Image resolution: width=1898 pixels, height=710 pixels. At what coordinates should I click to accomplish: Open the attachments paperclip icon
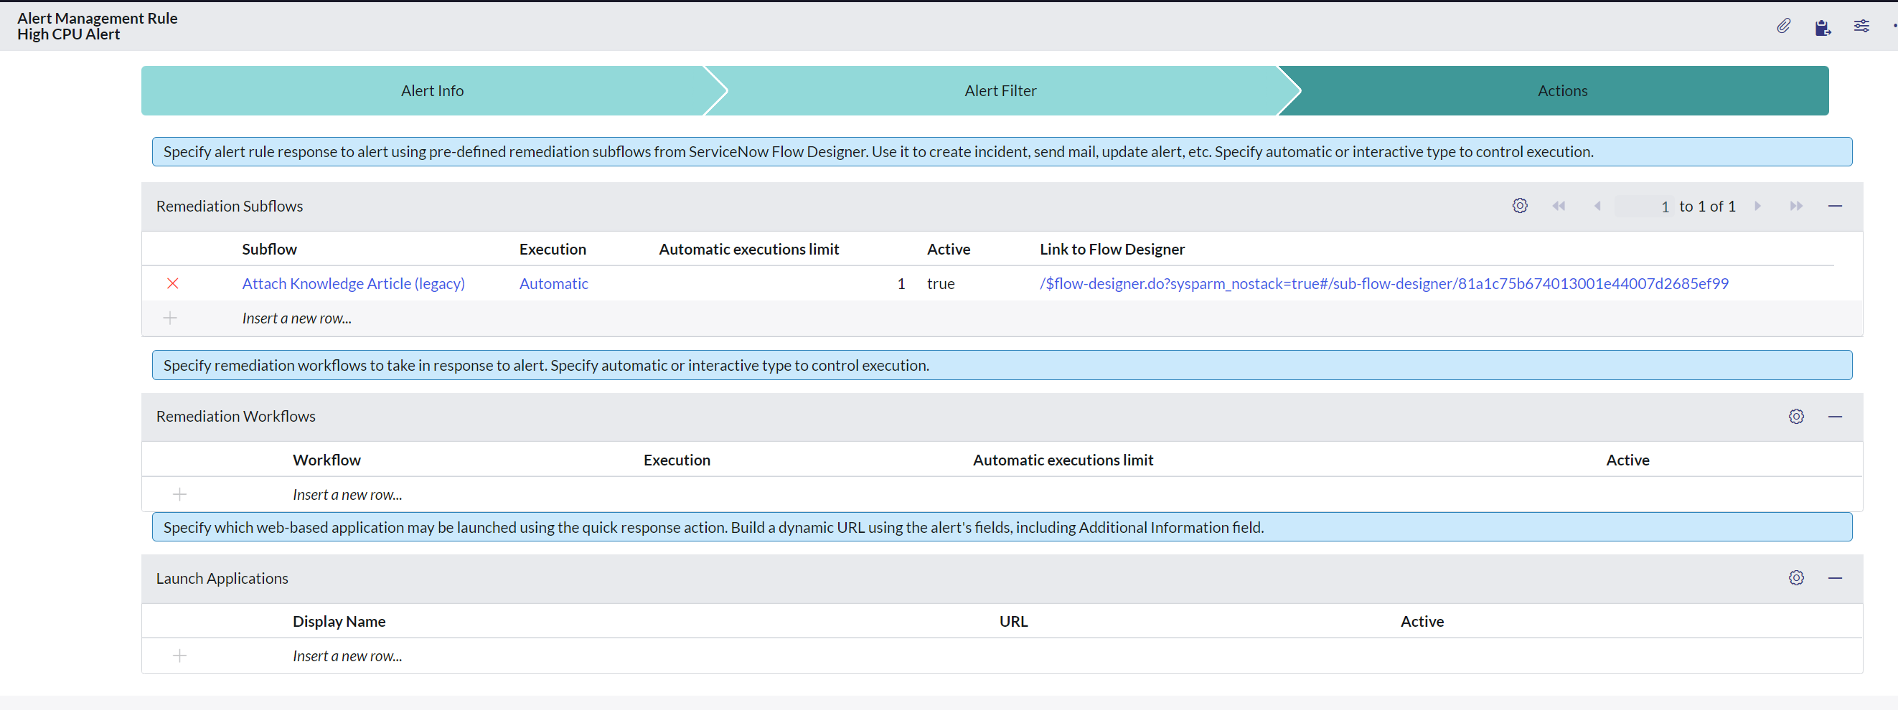click(1783, 27)
